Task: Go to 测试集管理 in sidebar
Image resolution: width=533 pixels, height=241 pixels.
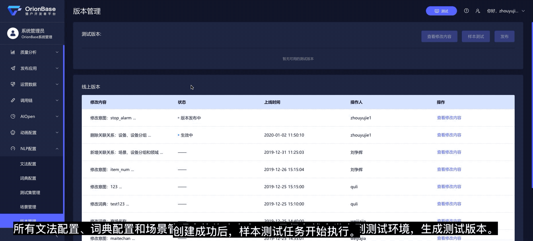Action: 30,193
